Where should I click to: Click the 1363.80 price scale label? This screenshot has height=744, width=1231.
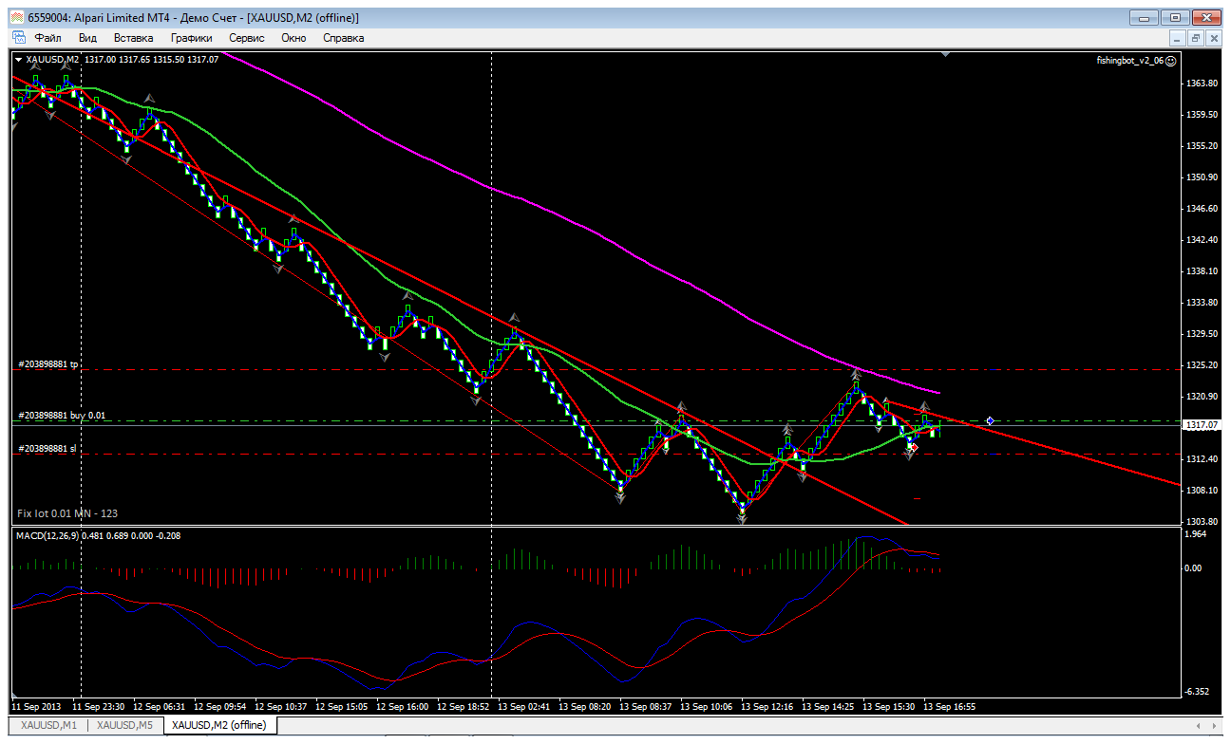[1202, 84]
